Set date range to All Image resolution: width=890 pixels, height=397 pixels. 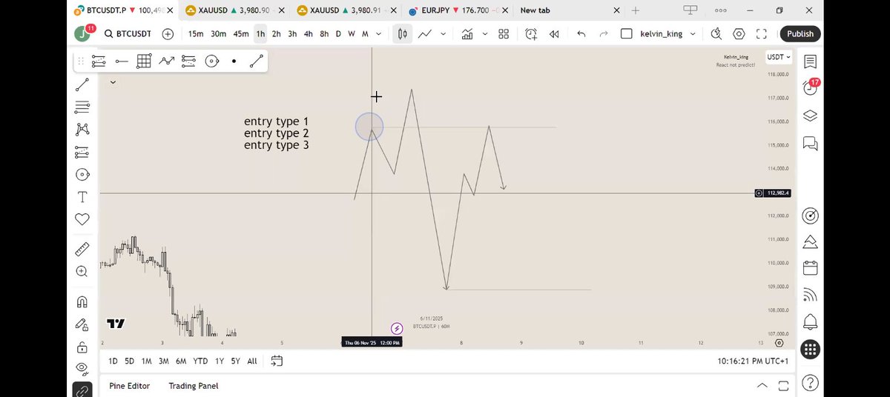point(252,361)
